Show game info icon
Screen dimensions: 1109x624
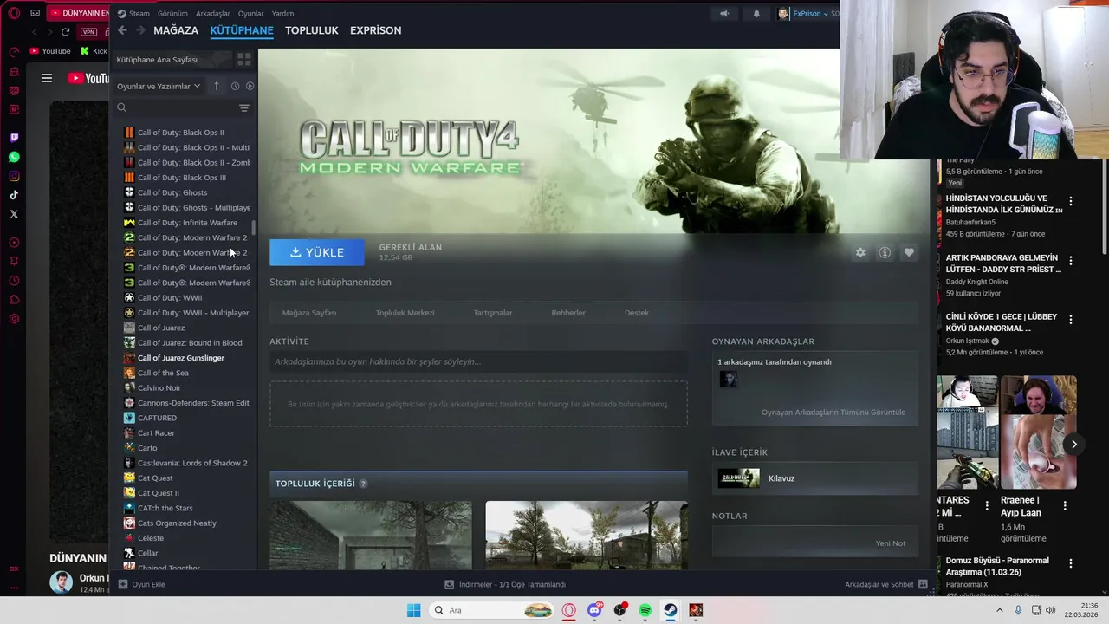click(x=885, y=252)
